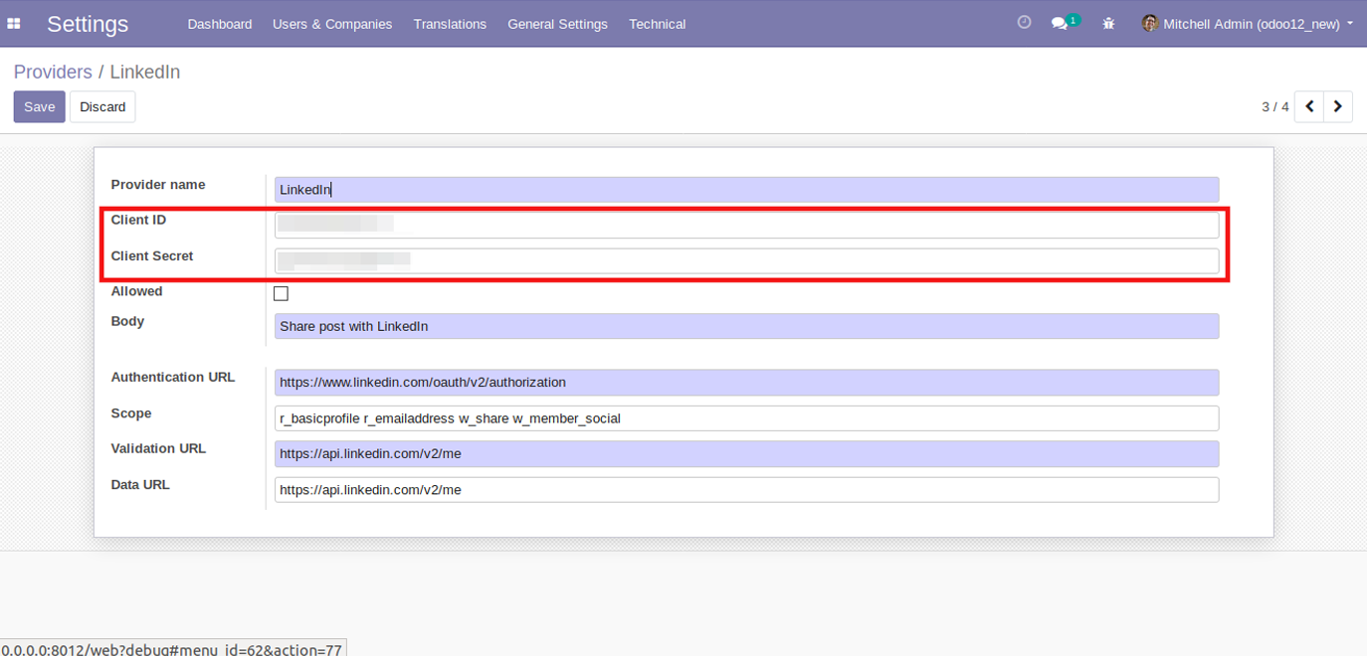
Task: Open the apps grid menu icon
Action: pyautogui.click(x=14, y=24)
